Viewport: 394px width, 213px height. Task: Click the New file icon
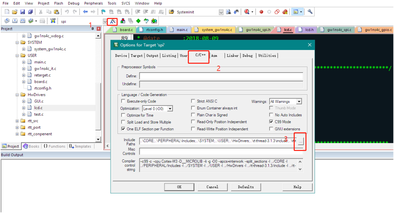pos(7,12)
